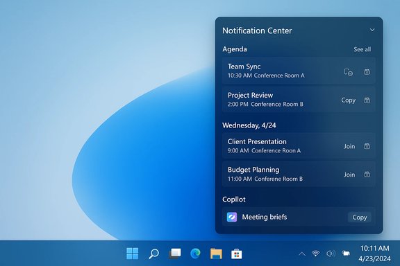Select the Budget Planning title
This screenshot has height=266, width=400.
tap(253, 170)
